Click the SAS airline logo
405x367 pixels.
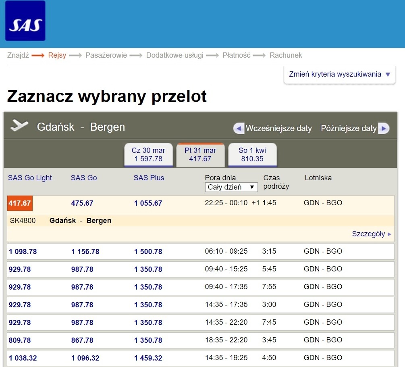[x=25, y=21]
